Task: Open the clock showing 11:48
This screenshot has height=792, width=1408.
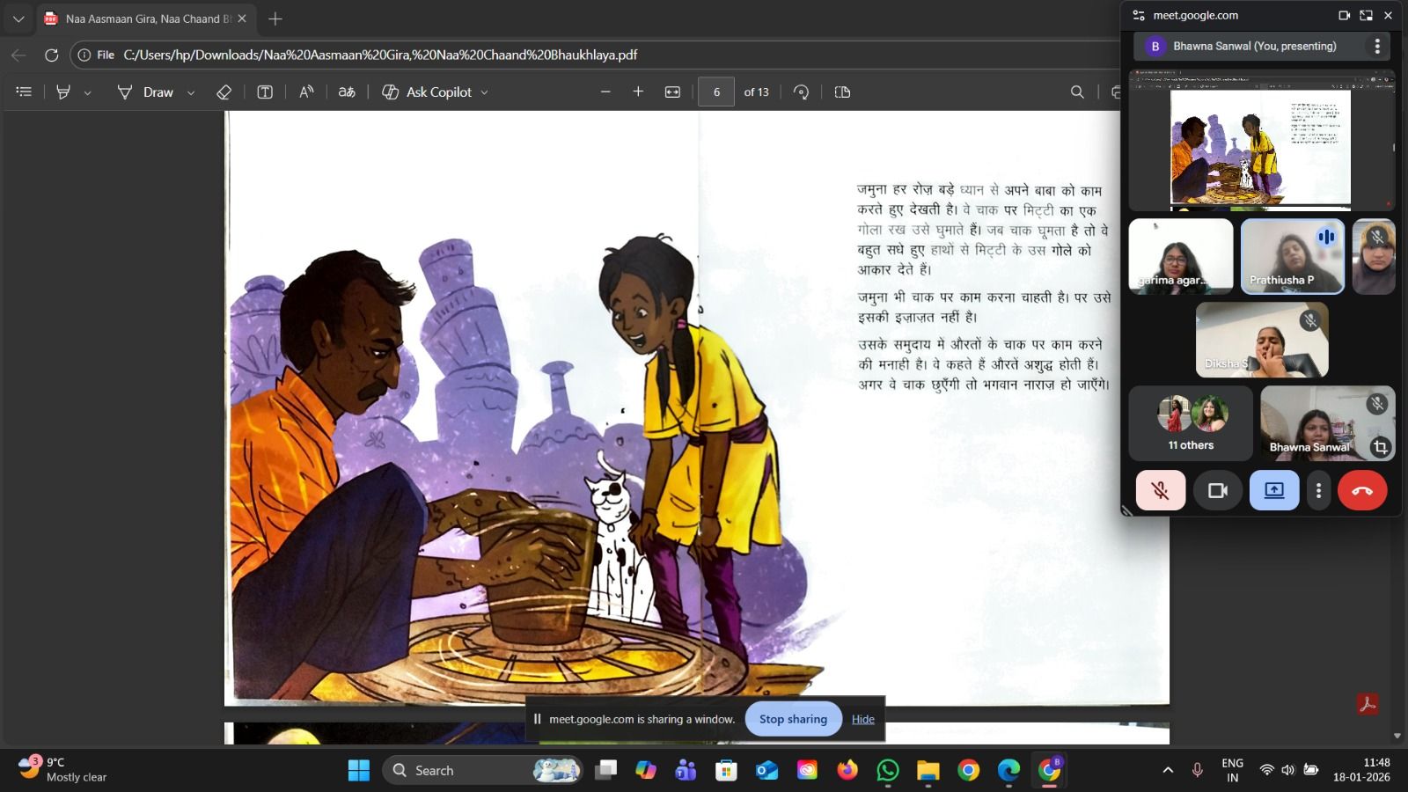Action: click(x=1361, y=770)
